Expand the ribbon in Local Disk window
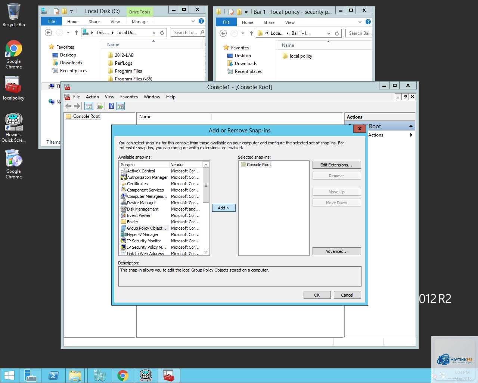 point(193,21)
